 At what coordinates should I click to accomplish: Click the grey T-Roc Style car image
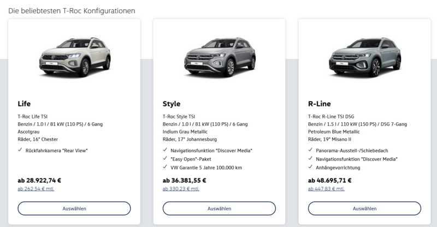tap(220, 57)
